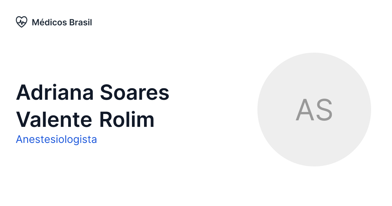Click the "AS" initials text

coord(314,110)
